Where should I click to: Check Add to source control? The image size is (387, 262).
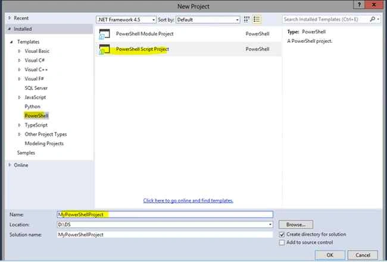tap(282, 243)
